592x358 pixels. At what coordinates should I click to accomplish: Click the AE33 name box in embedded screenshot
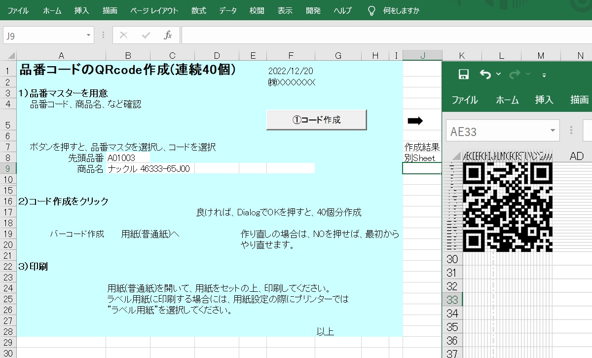[x=503, y=131]
